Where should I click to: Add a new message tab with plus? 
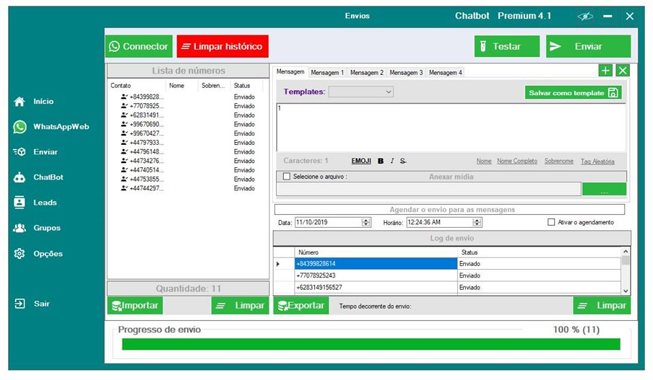[x=605, y=71]
